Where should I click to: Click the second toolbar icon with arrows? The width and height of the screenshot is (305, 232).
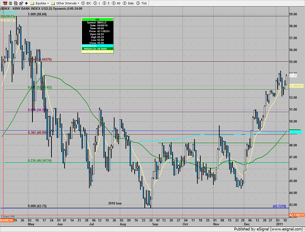11,3
